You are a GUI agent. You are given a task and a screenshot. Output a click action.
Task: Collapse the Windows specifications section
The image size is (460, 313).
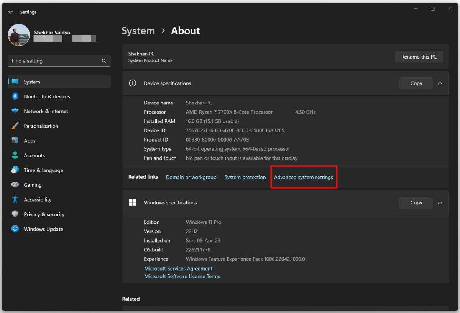[x=440, y=202]
